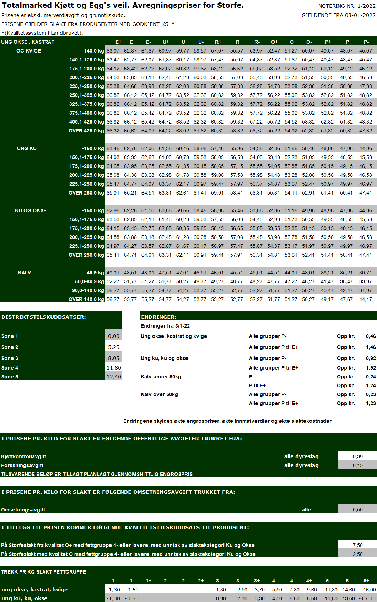Click the "400,1-425,0 kg" weight row label
This screenshot has height=602, width=377.
pos(87,122)
